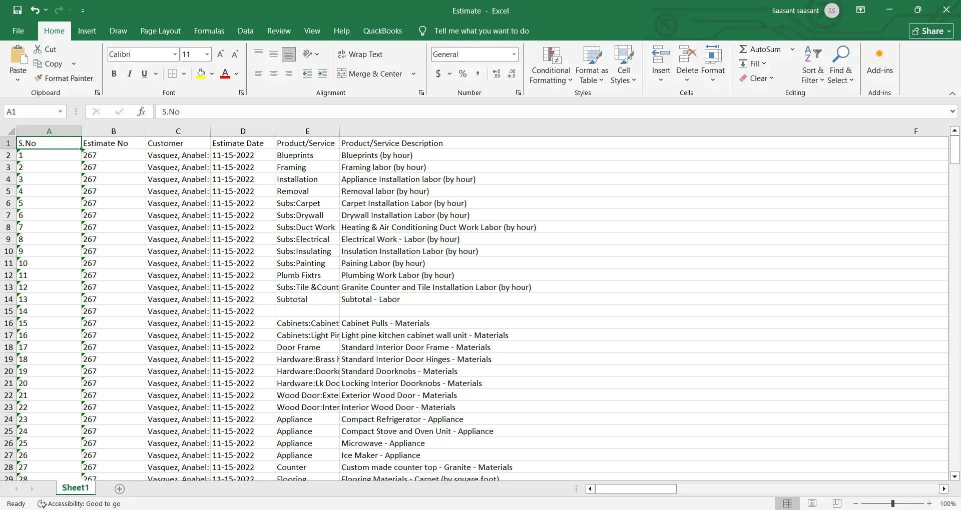Click Decrease Decimal icon

point(512,73)
